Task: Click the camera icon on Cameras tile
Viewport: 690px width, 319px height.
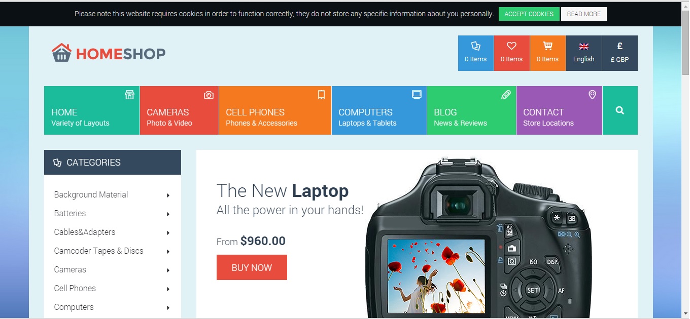Action: click(x=209, y=95)
